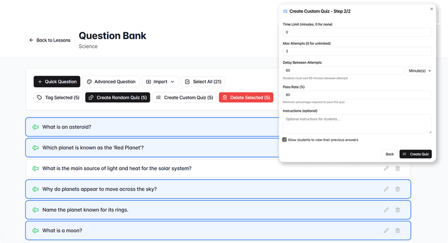Click Create Random Quiz (5)
Viewport: 448px width, 243px height.
(118, 98)
